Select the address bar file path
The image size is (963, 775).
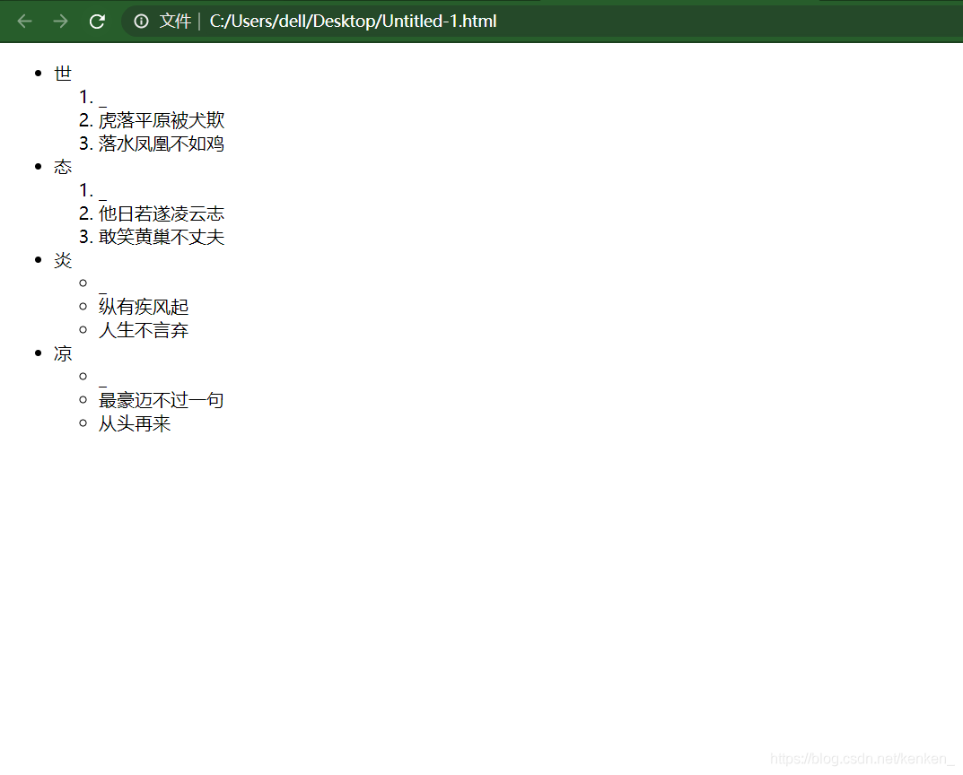[x=353, y=22]
